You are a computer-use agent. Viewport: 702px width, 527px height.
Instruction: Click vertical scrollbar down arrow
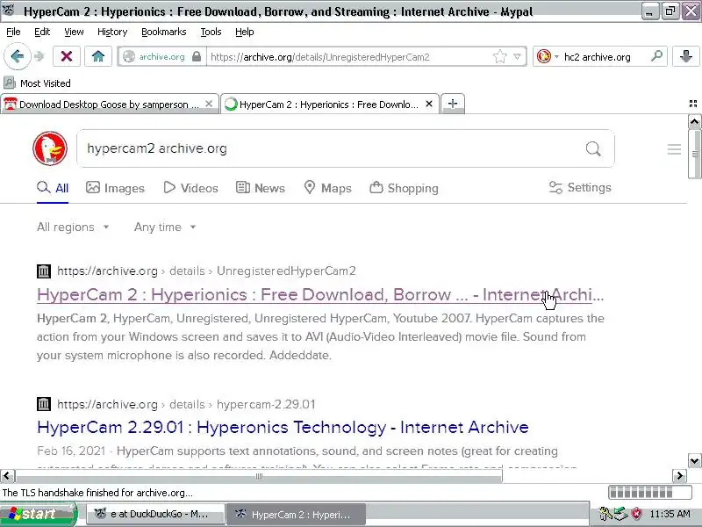tap(694, 460)
